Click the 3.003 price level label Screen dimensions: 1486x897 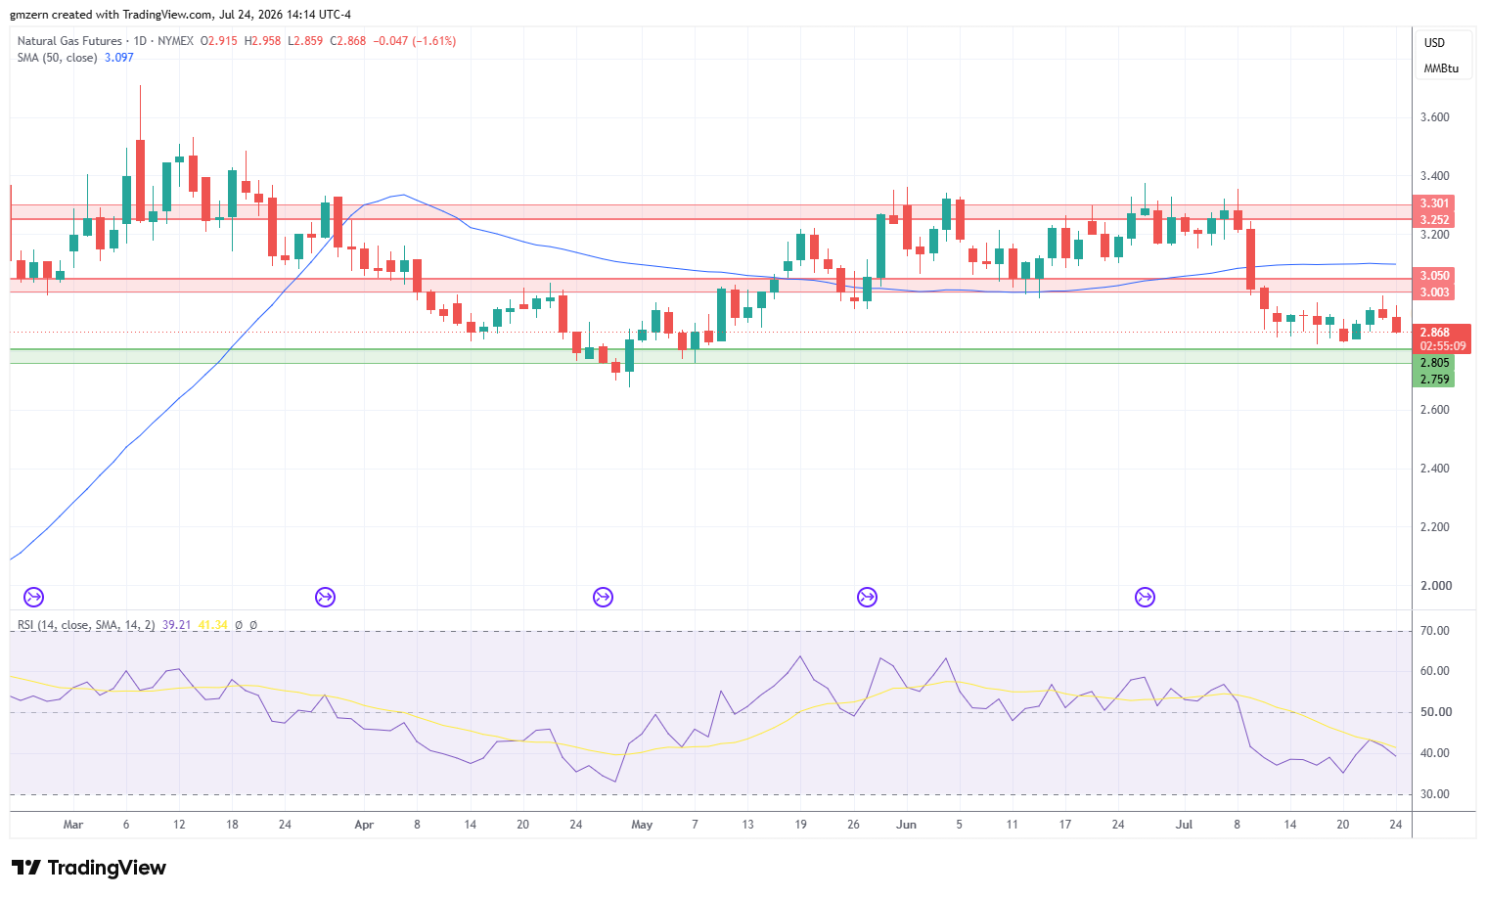point(1434,292)
